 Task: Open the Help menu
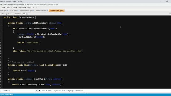29,8
